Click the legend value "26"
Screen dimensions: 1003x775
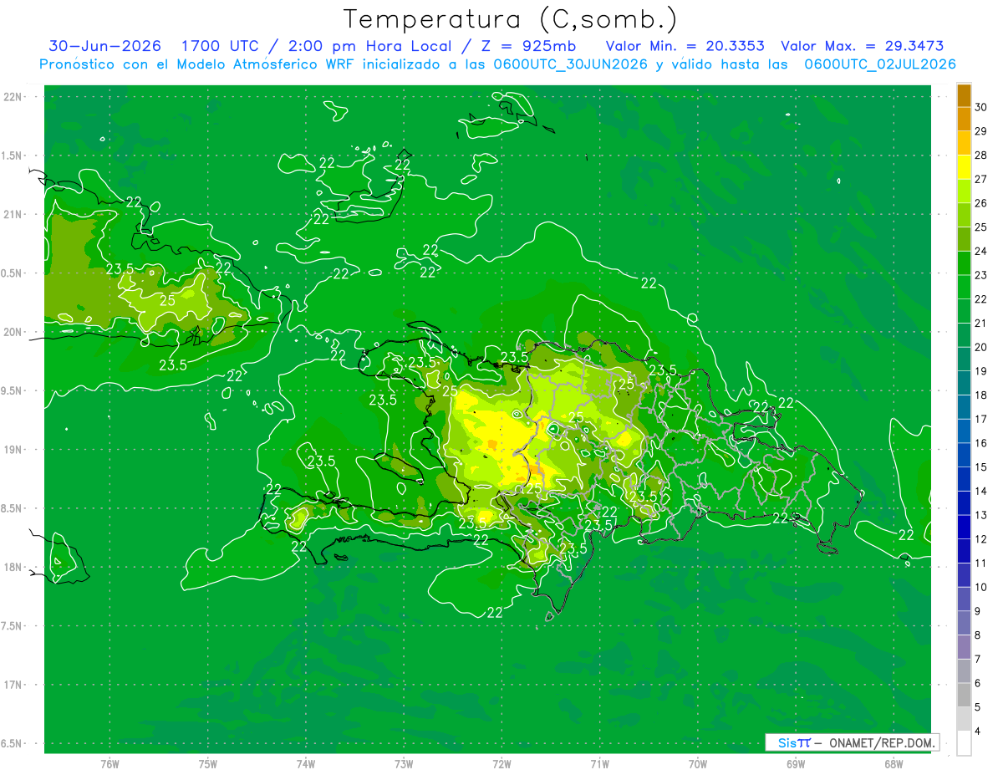point(981,203)
